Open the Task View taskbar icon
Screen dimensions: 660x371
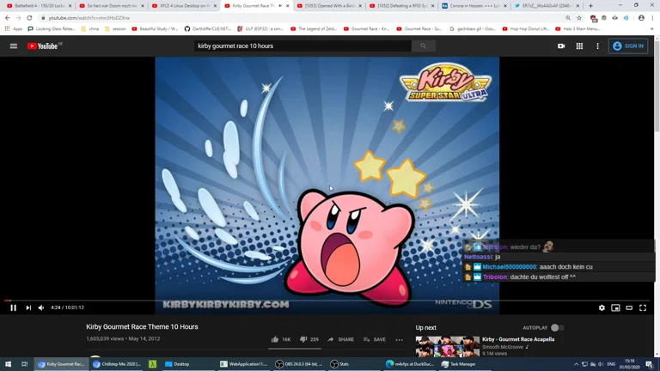pos(24,364)
